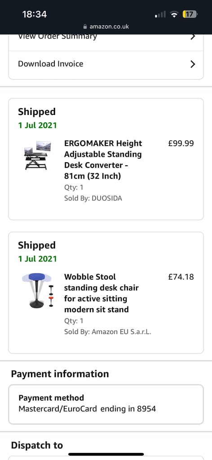Open the Download Invoice chevron arrow
The height and width of the screenshot is (460, 212).
(193, 64)
